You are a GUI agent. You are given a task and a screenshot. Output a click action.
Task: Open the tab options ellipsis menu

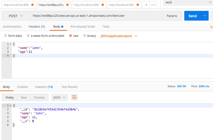(x=153, y=5)
